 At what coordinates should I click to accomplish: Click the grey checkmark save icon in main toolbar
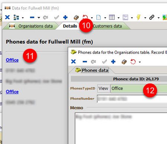pos(56,17)
